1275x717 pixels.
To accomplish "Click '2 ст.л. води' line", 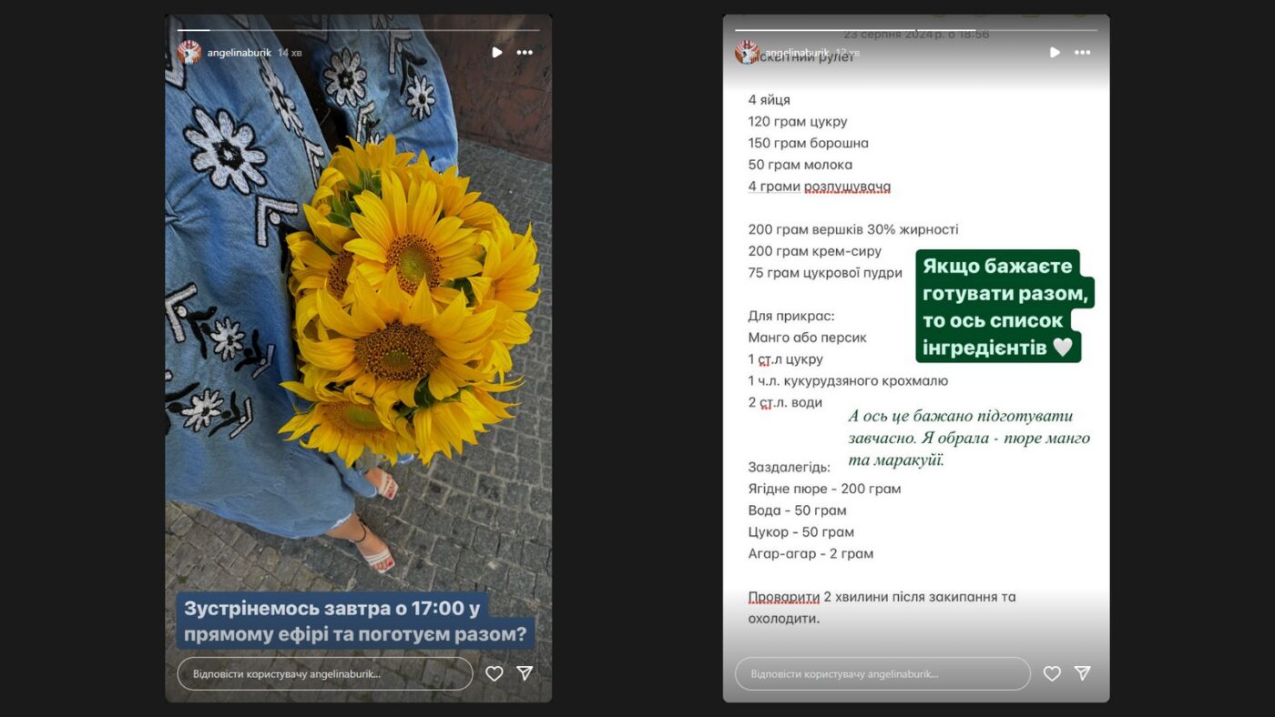I will [785, 403].
